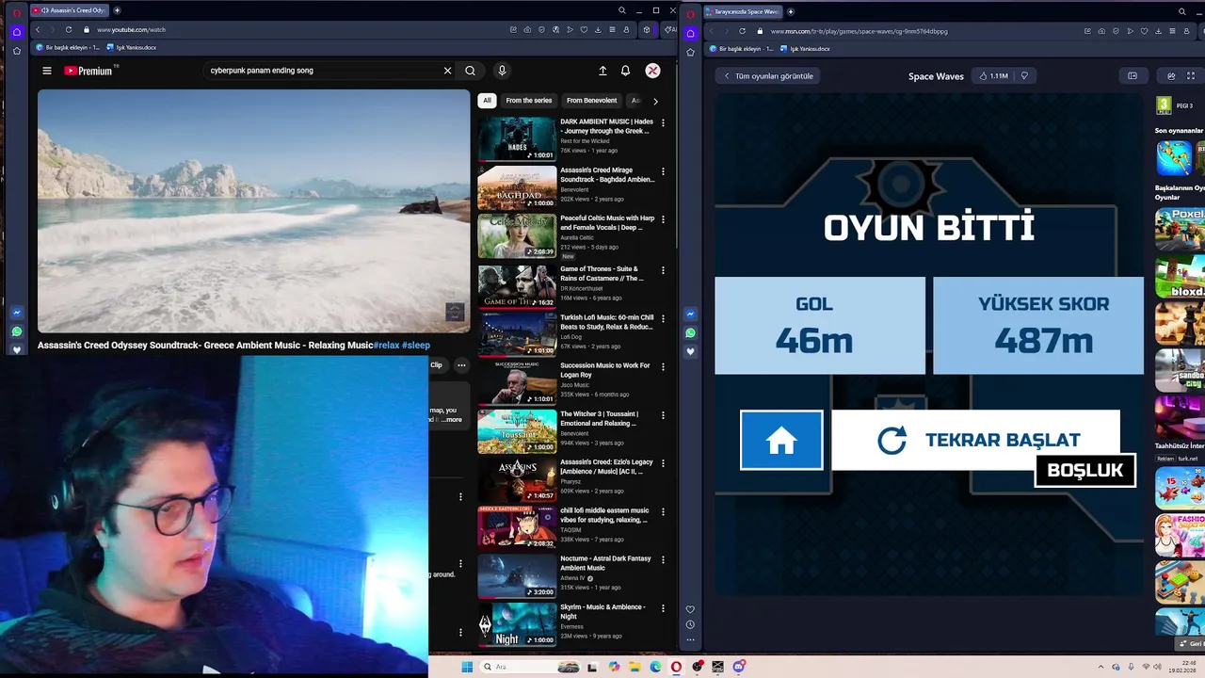
Task: Open options for Peaceful Celtic Music video
Action: tap(663, 219)
